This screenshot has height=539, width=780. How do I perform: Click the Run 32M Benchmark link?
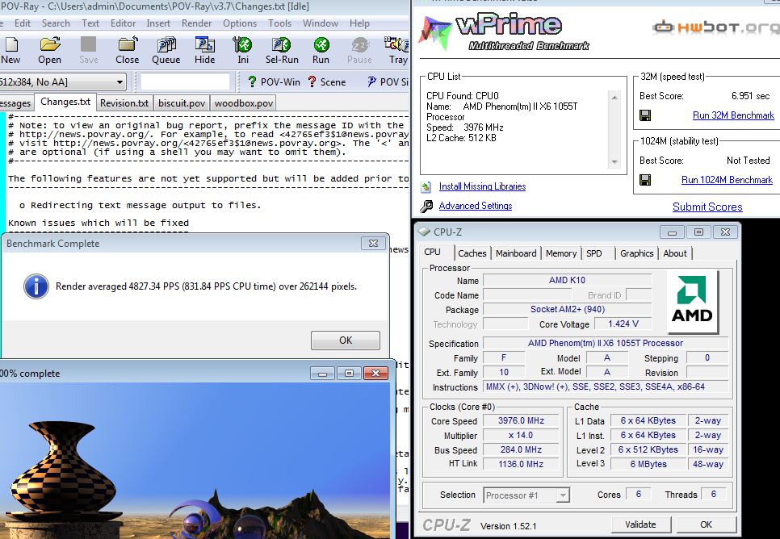point(733,115)
